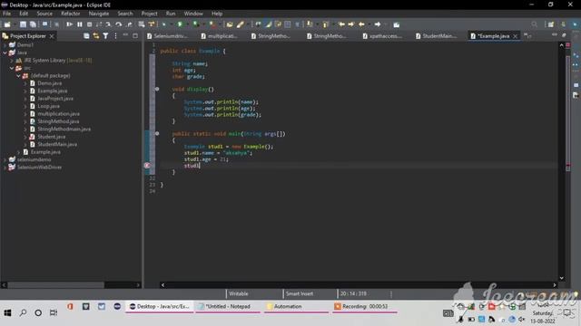Click the Writable status bar field
581x326 pixels.
(238, 293)
